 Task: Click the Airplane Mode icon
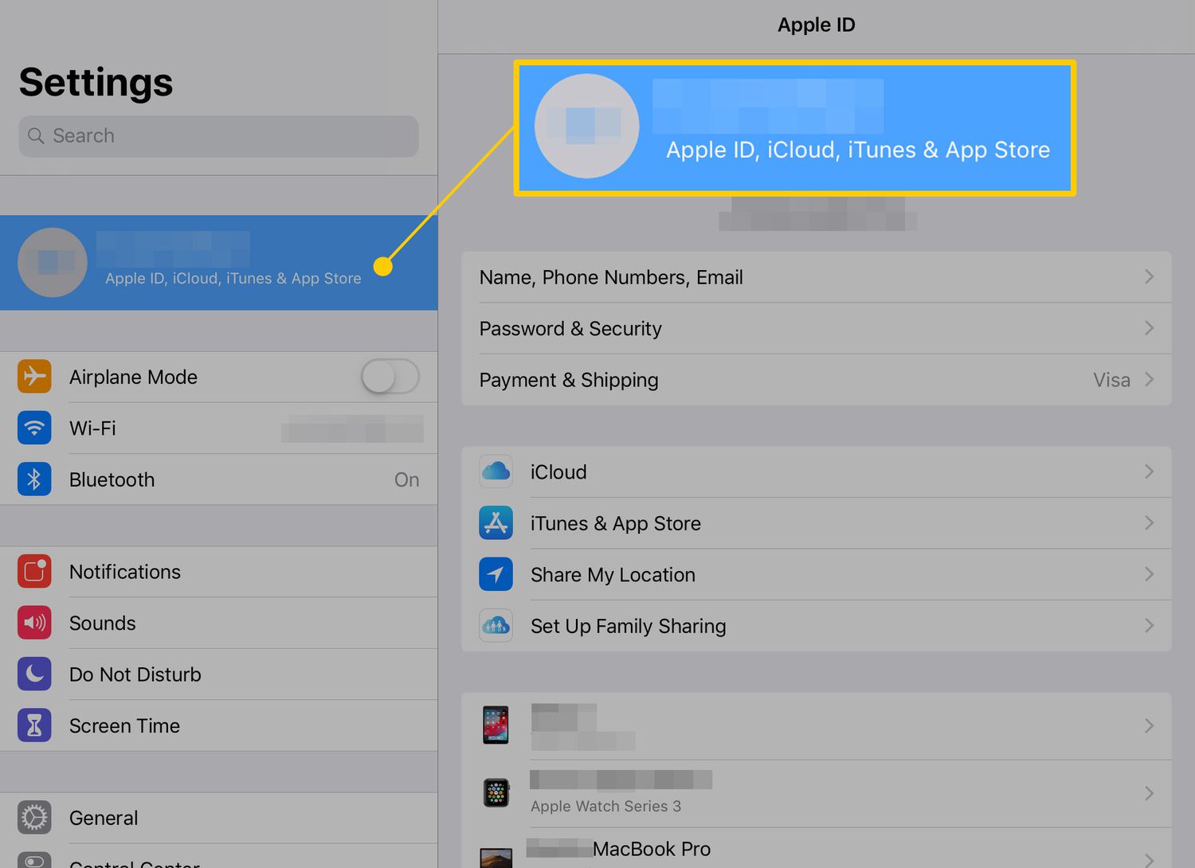(34, 377)
